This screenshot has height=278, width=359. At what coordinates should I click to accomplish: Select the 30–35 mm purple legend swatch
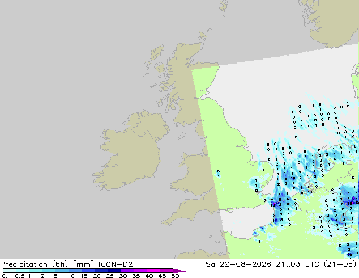[127, 271]
